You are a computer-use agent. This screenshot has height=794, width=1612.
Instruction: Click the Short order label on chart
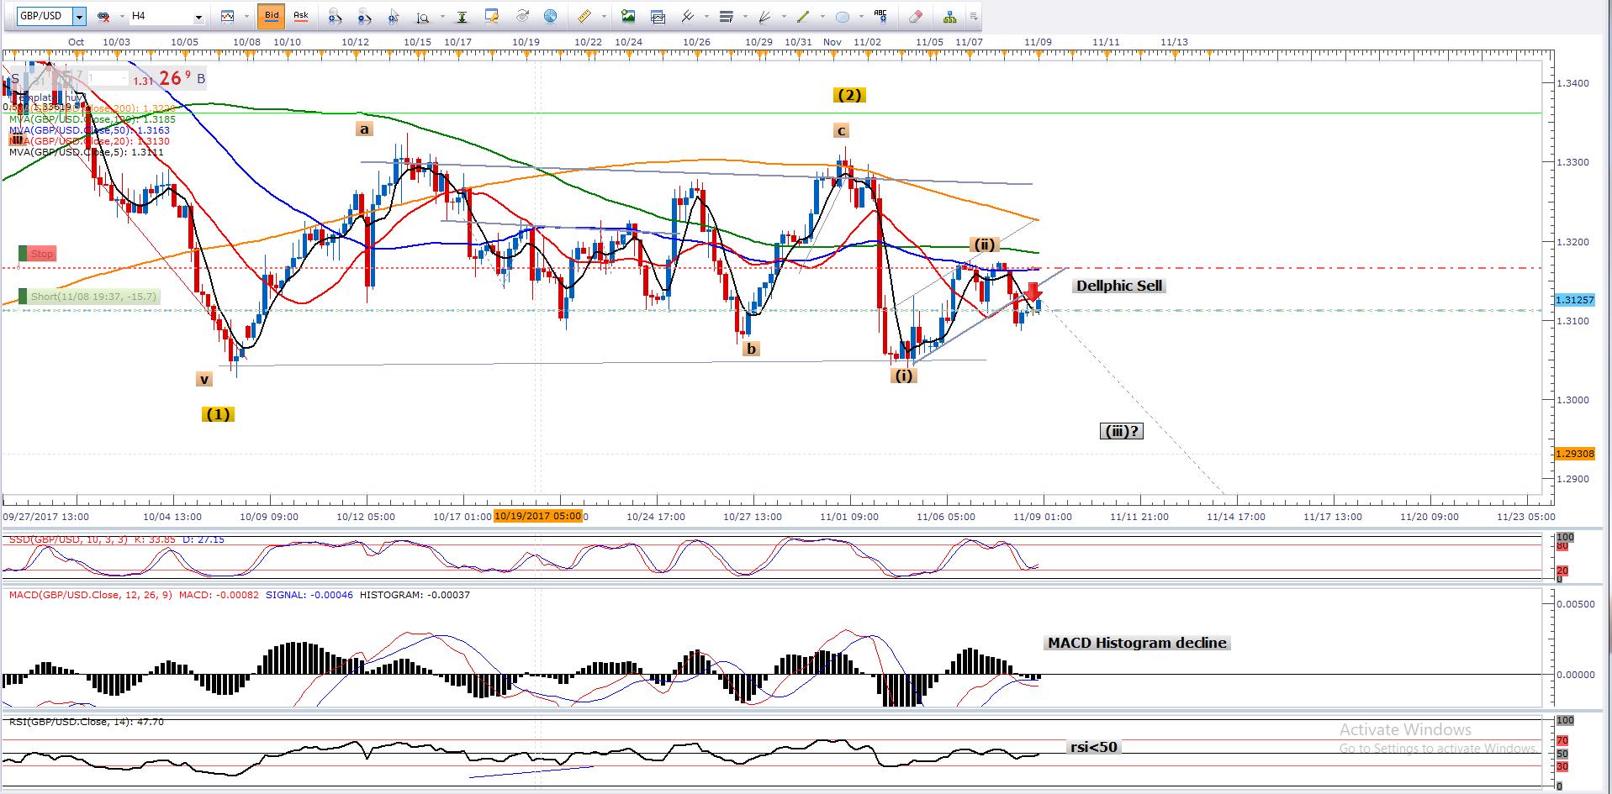pyautogui.click(x=92, y=297)
